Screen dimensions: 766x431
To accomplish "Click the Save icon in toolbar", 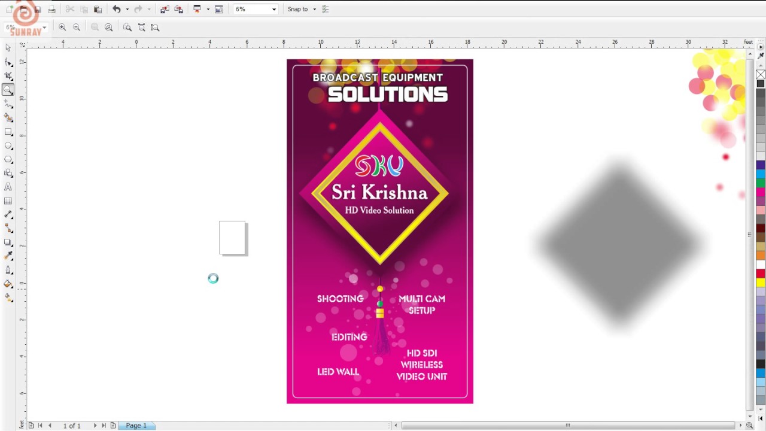I will (37, 9).
